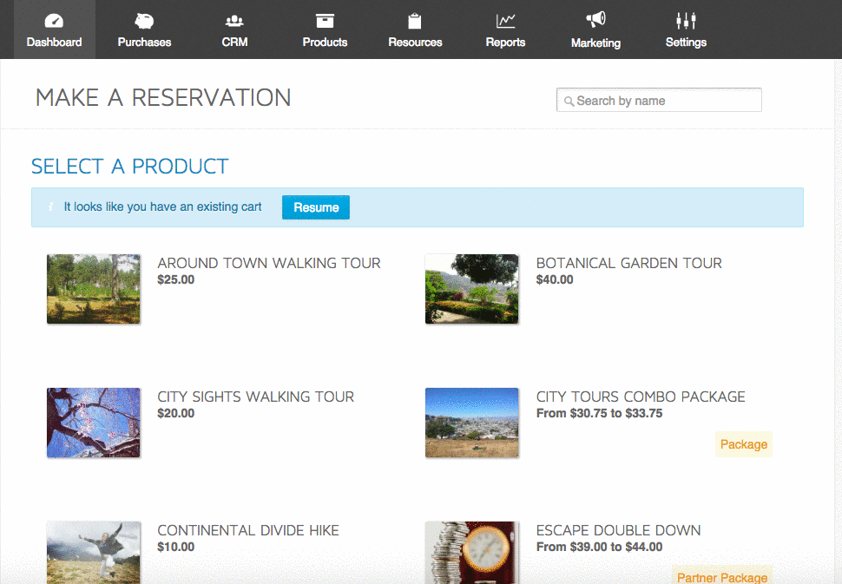Screen dimensions: 842x584
Task: Open the Settings sliders icon
Action: [686, 21]
